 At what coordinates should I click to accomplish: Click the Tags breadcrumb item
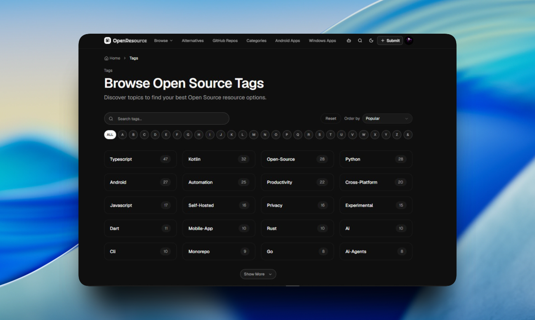[134, 58]
